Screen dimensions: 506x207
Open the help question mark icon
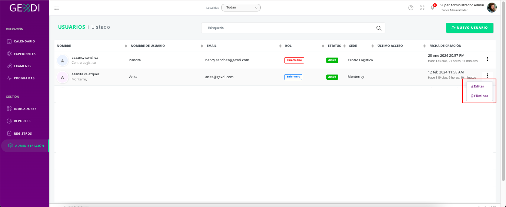point(411,8)
